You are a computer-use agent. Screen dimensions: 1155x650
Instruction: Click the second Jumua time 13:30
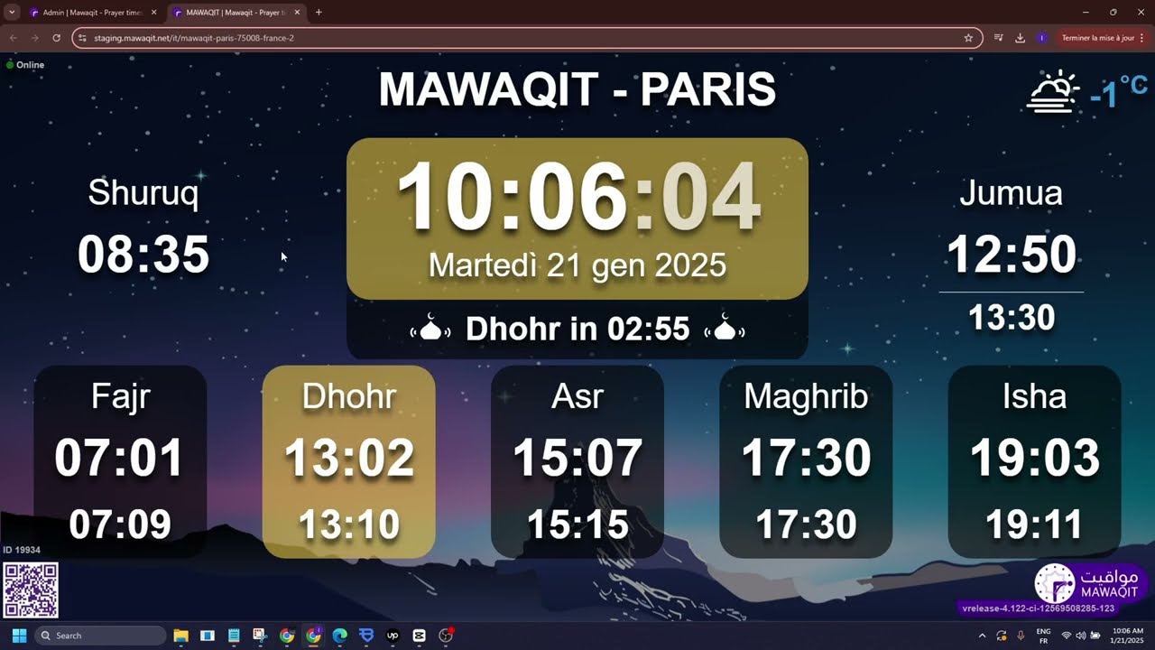pyautogui.click(x=1012, y=318)
